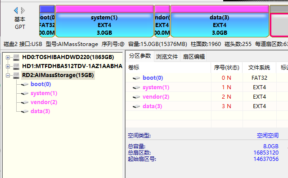Click drive icon beside tree vendor(2)
This screenshot has height=178, width=288.
coord(25,102)
